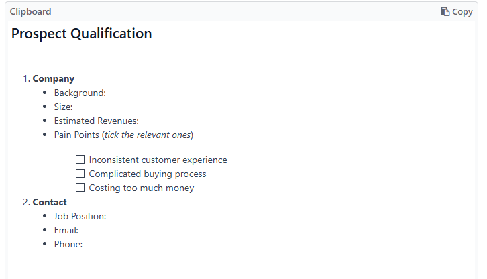Click the Prospect Qualification heading
Viewport: 487px width, 279px height.
coord(81,34)
